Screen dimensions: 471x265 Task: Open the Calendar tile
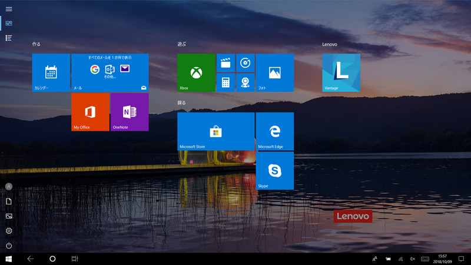point(51,72)
